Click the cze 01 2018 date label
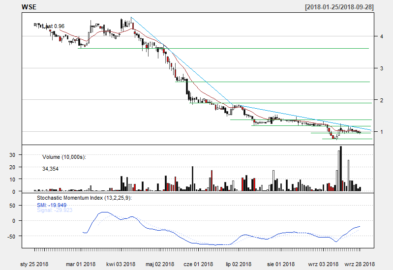The width and height of the screenshot is (393, 270). 198,264
